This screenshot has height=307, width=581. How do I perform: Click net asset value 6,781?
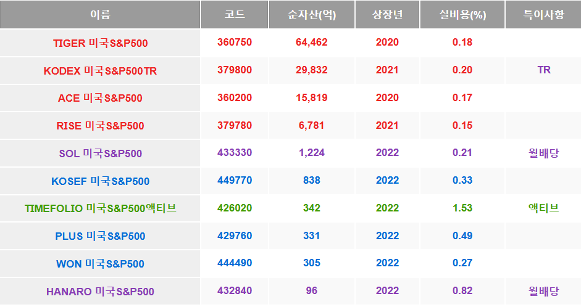[312, 125]
